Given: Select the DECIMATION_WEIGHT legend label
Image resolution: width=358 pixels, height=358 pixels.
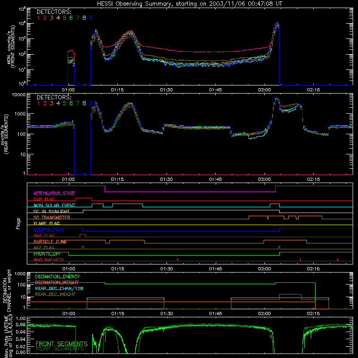Looking at the screenshot, I should coord(57,282).
